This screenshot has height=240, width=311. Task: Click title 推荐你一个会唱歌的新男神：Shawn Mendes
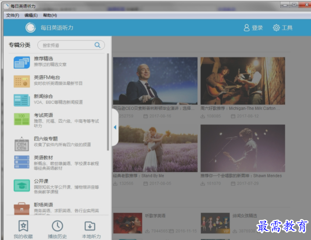[241, 176]
